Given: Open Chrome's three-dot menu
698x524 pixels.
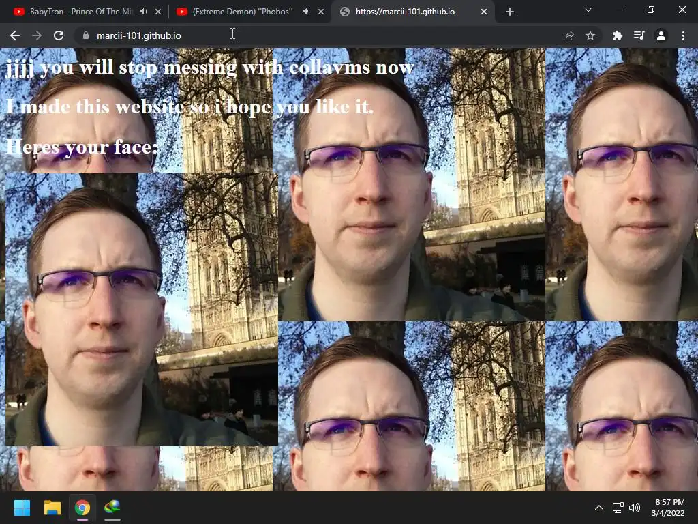Looking at the screenshot, I should 683,35.
